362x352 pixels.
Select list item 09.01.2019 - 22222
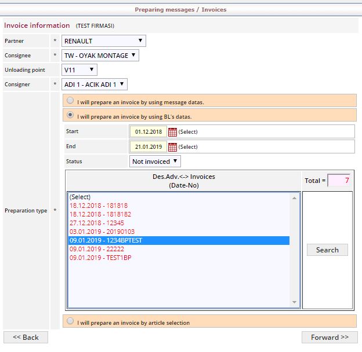pos(179,249)
